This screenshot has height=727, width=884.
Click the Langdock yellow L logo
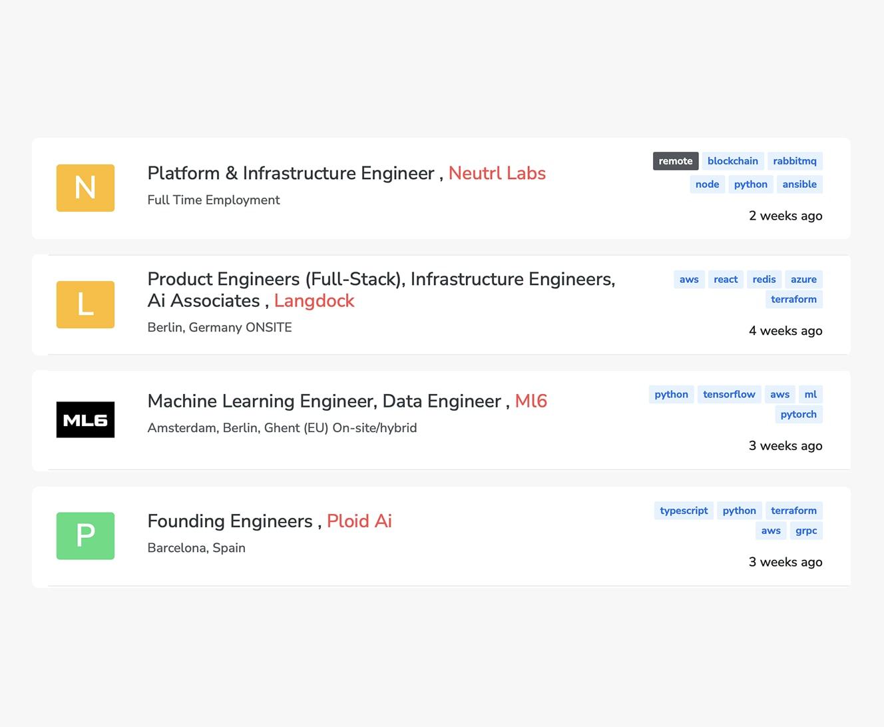[x=85, y=304]
